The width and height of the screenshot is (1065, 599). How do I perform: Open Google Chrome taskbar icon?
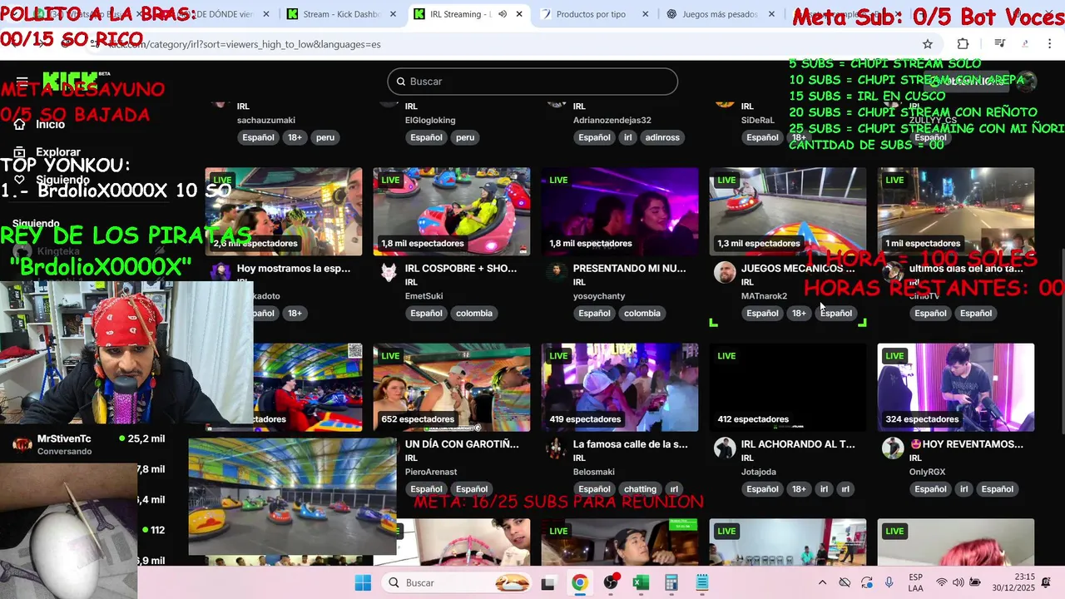579,582
